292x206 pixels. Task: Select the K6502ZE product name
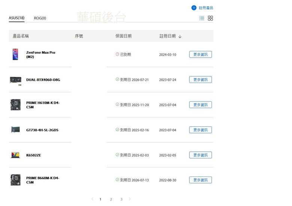pos(33,155)
